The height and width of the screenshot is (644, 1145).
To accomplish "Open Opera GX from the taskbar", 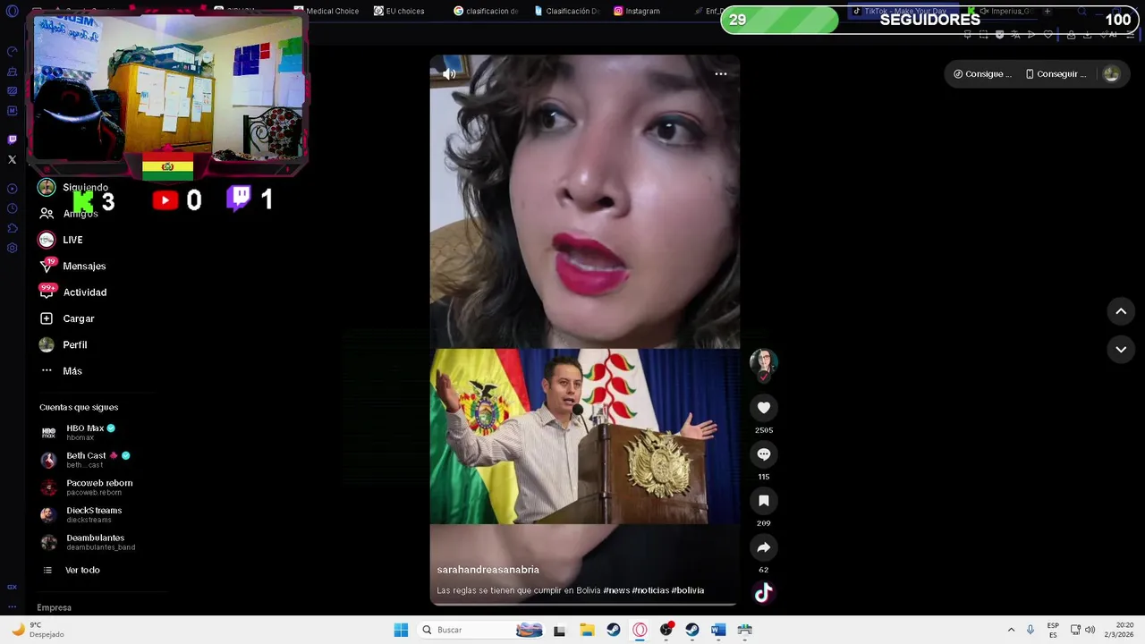I will [x=640, y=630].
